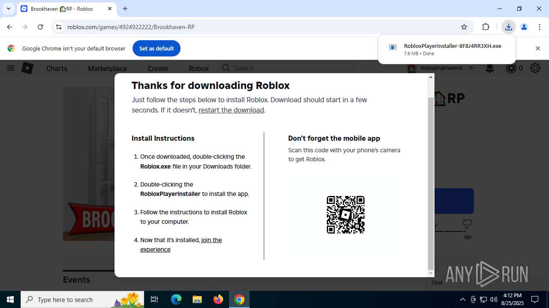Reload the Roblox page

(x=40, y=27)
